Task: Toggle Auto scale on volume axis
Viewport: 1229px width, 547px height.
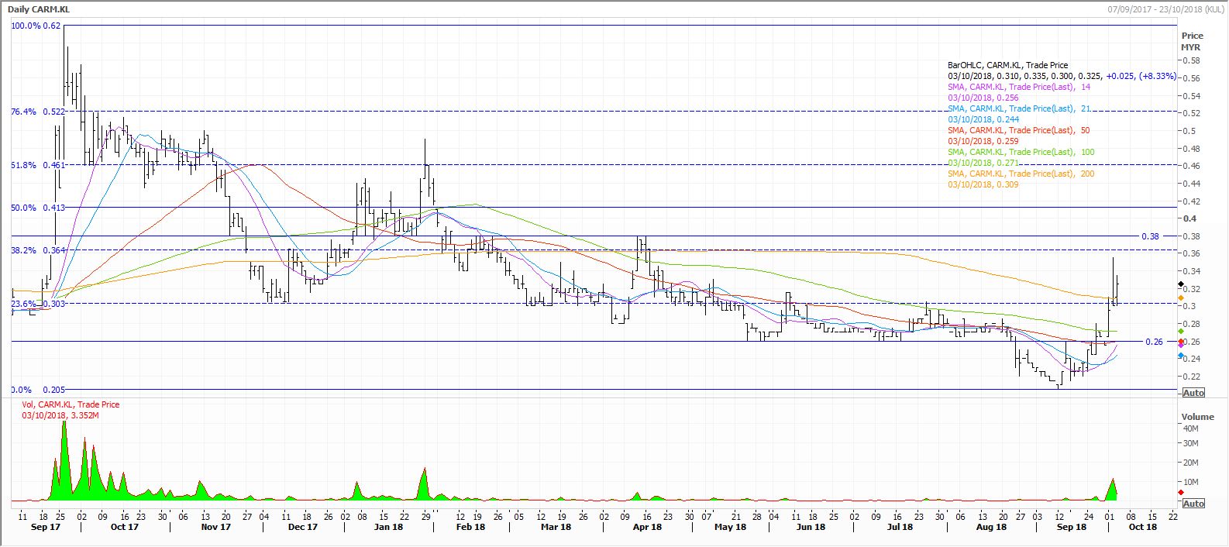Action: pyautogui.click(x=1193, y=504)
